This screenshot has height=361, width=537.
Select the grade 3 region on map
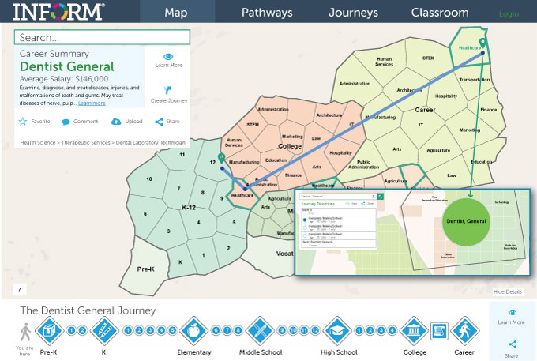pos(168,231)
